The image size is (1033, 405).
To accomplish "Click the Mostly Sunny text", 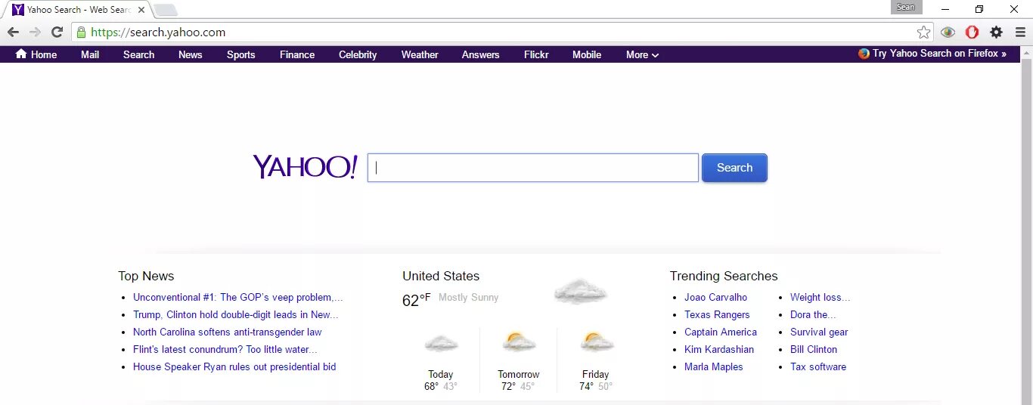I will click(468, 297).
